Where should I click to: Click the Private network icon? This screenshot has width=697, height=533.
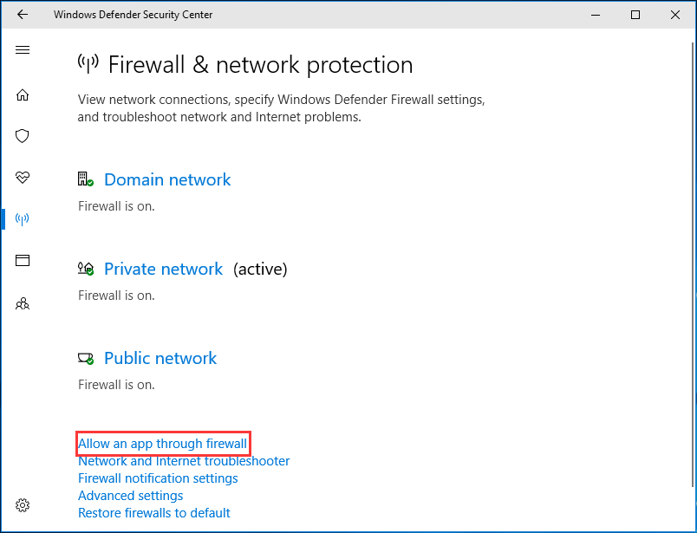click(85, 268)
